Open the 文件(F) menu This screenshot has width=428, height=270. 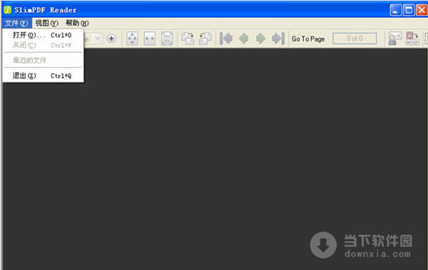coord(16,24)
